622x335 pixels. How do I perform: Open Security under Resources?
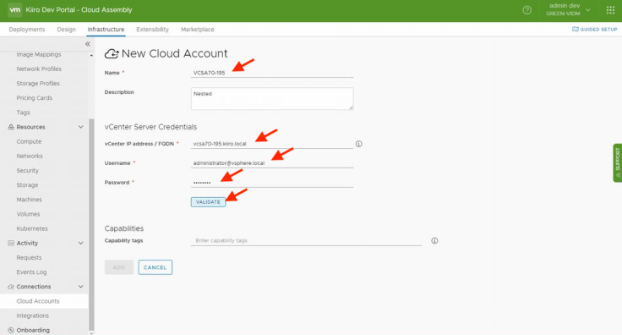click(27, 171)
